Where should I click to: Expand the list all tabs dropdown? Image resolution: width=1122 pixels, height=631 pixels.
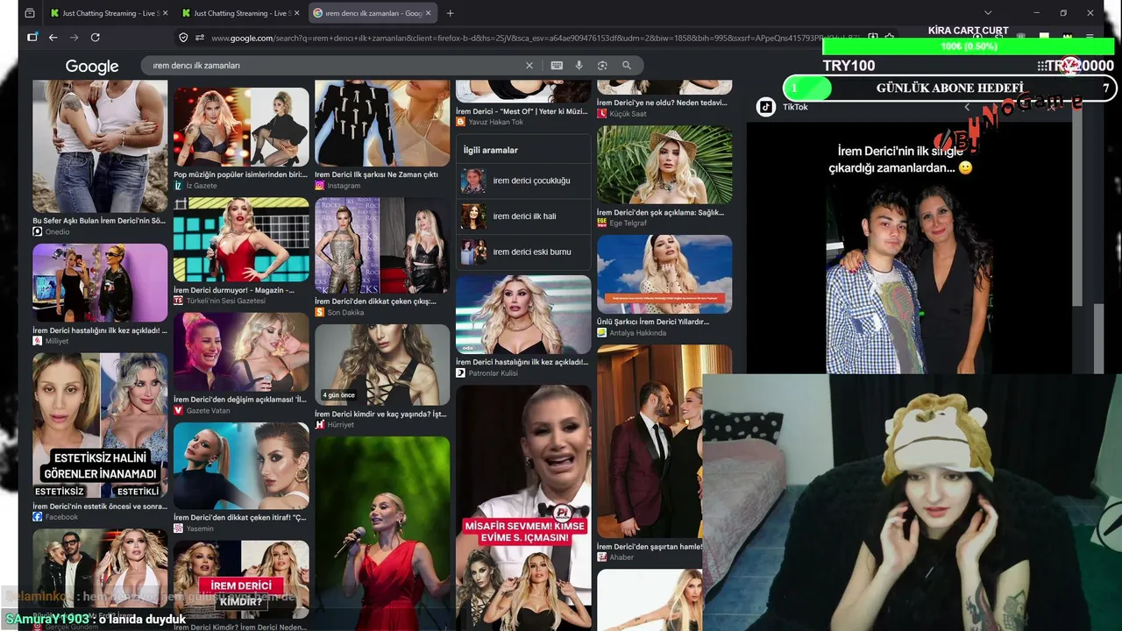click(x=988, y=13)
